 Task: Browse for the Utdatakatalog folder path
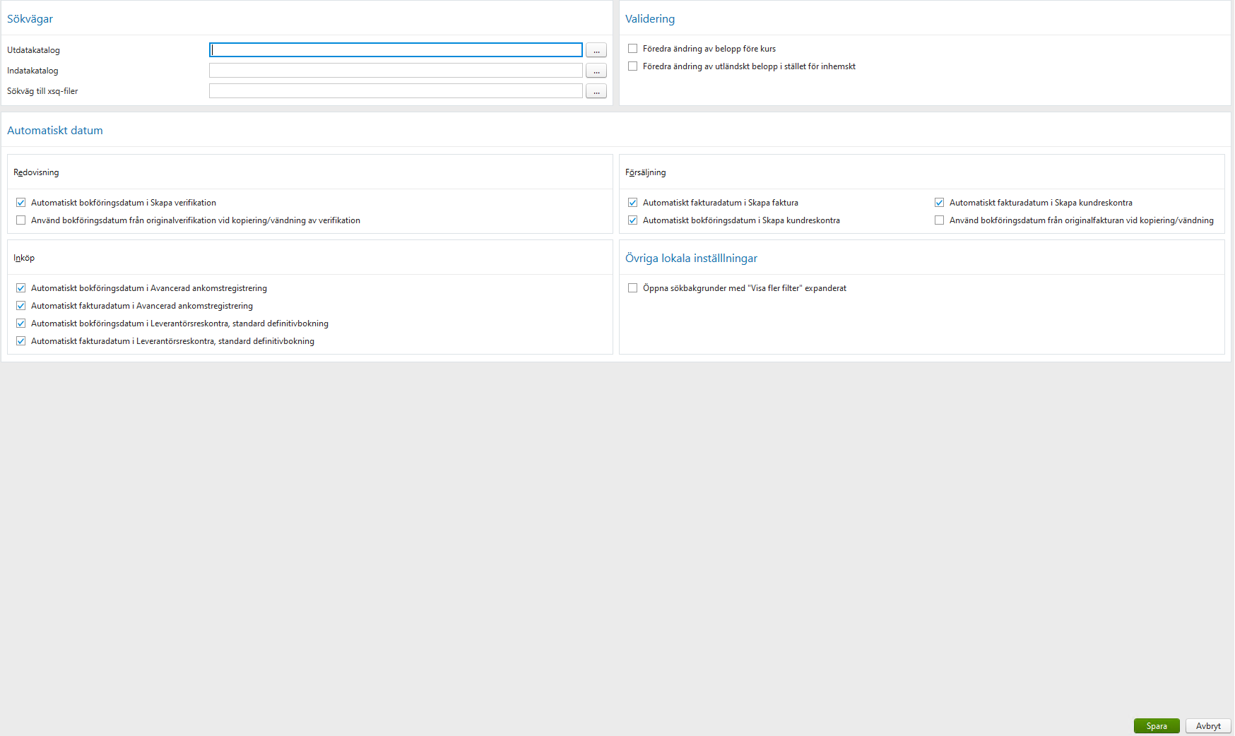[596, 49]
